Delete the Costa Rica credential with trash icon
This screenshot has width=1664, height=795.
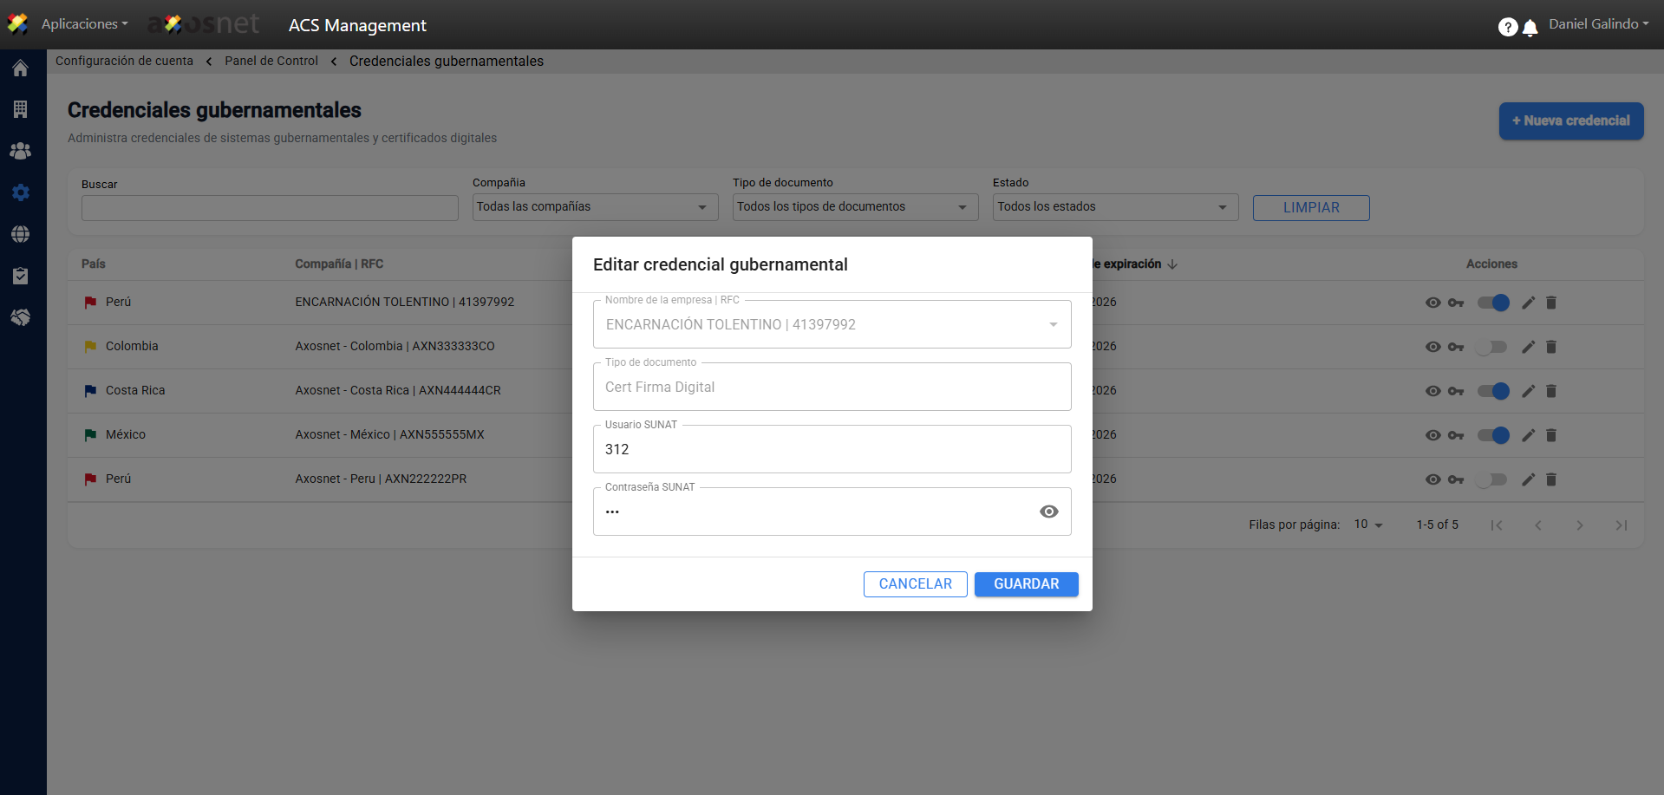coord(1551,391)
